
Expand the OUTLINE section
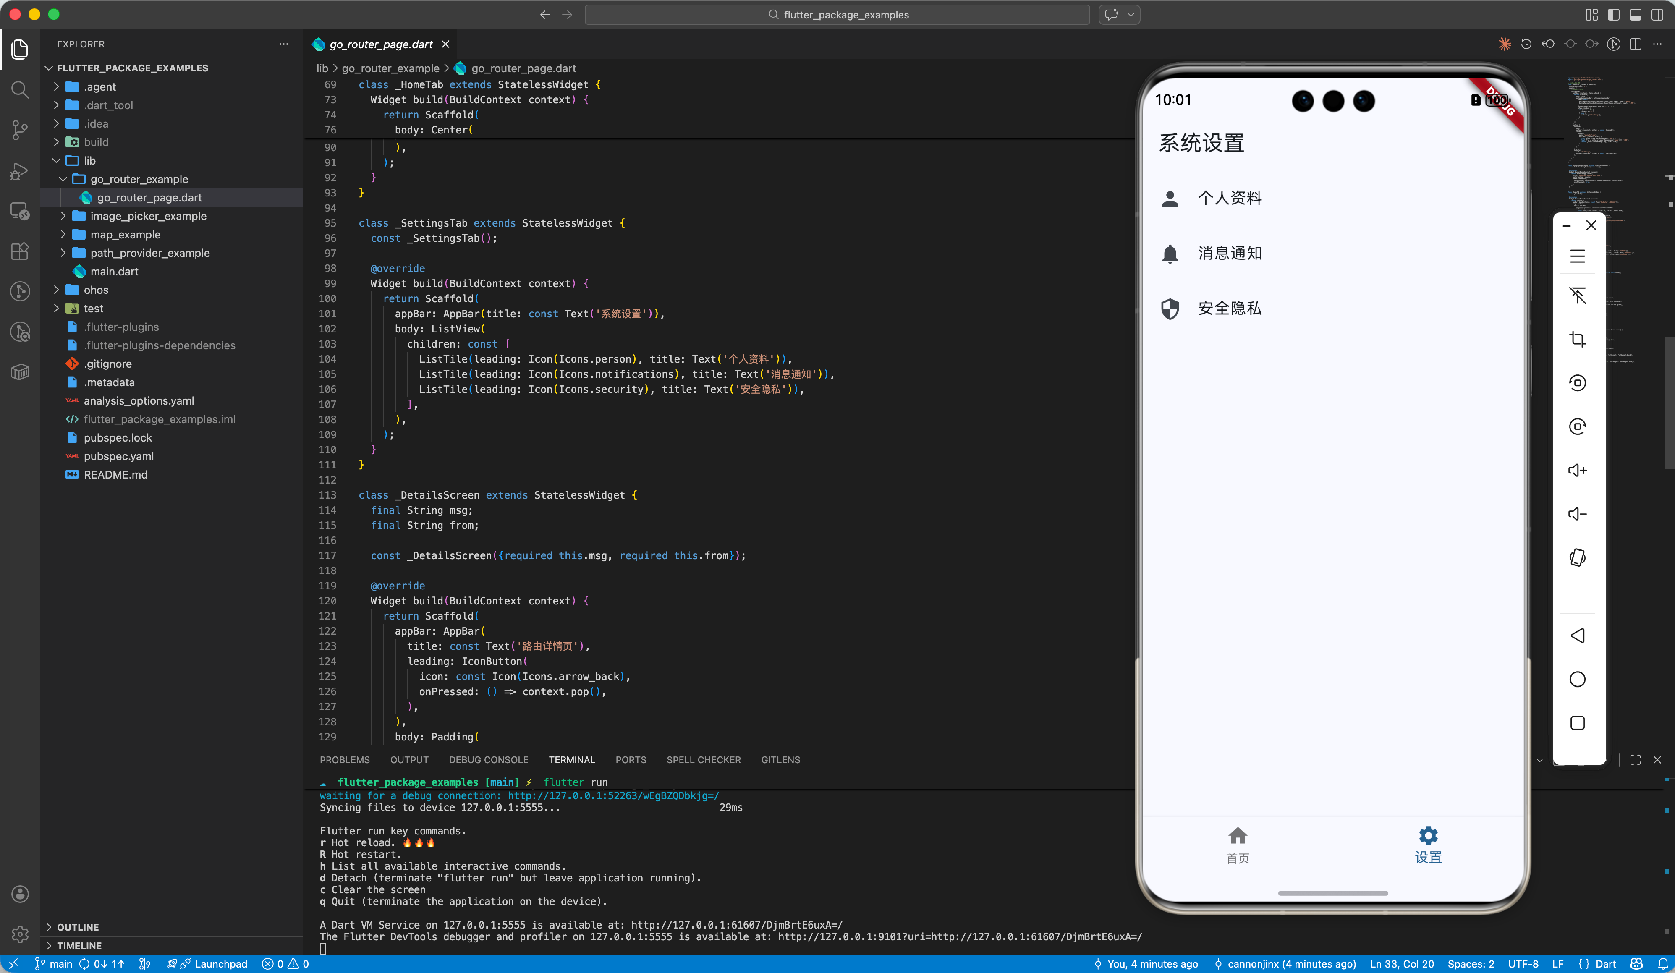[x=78, y=926]
